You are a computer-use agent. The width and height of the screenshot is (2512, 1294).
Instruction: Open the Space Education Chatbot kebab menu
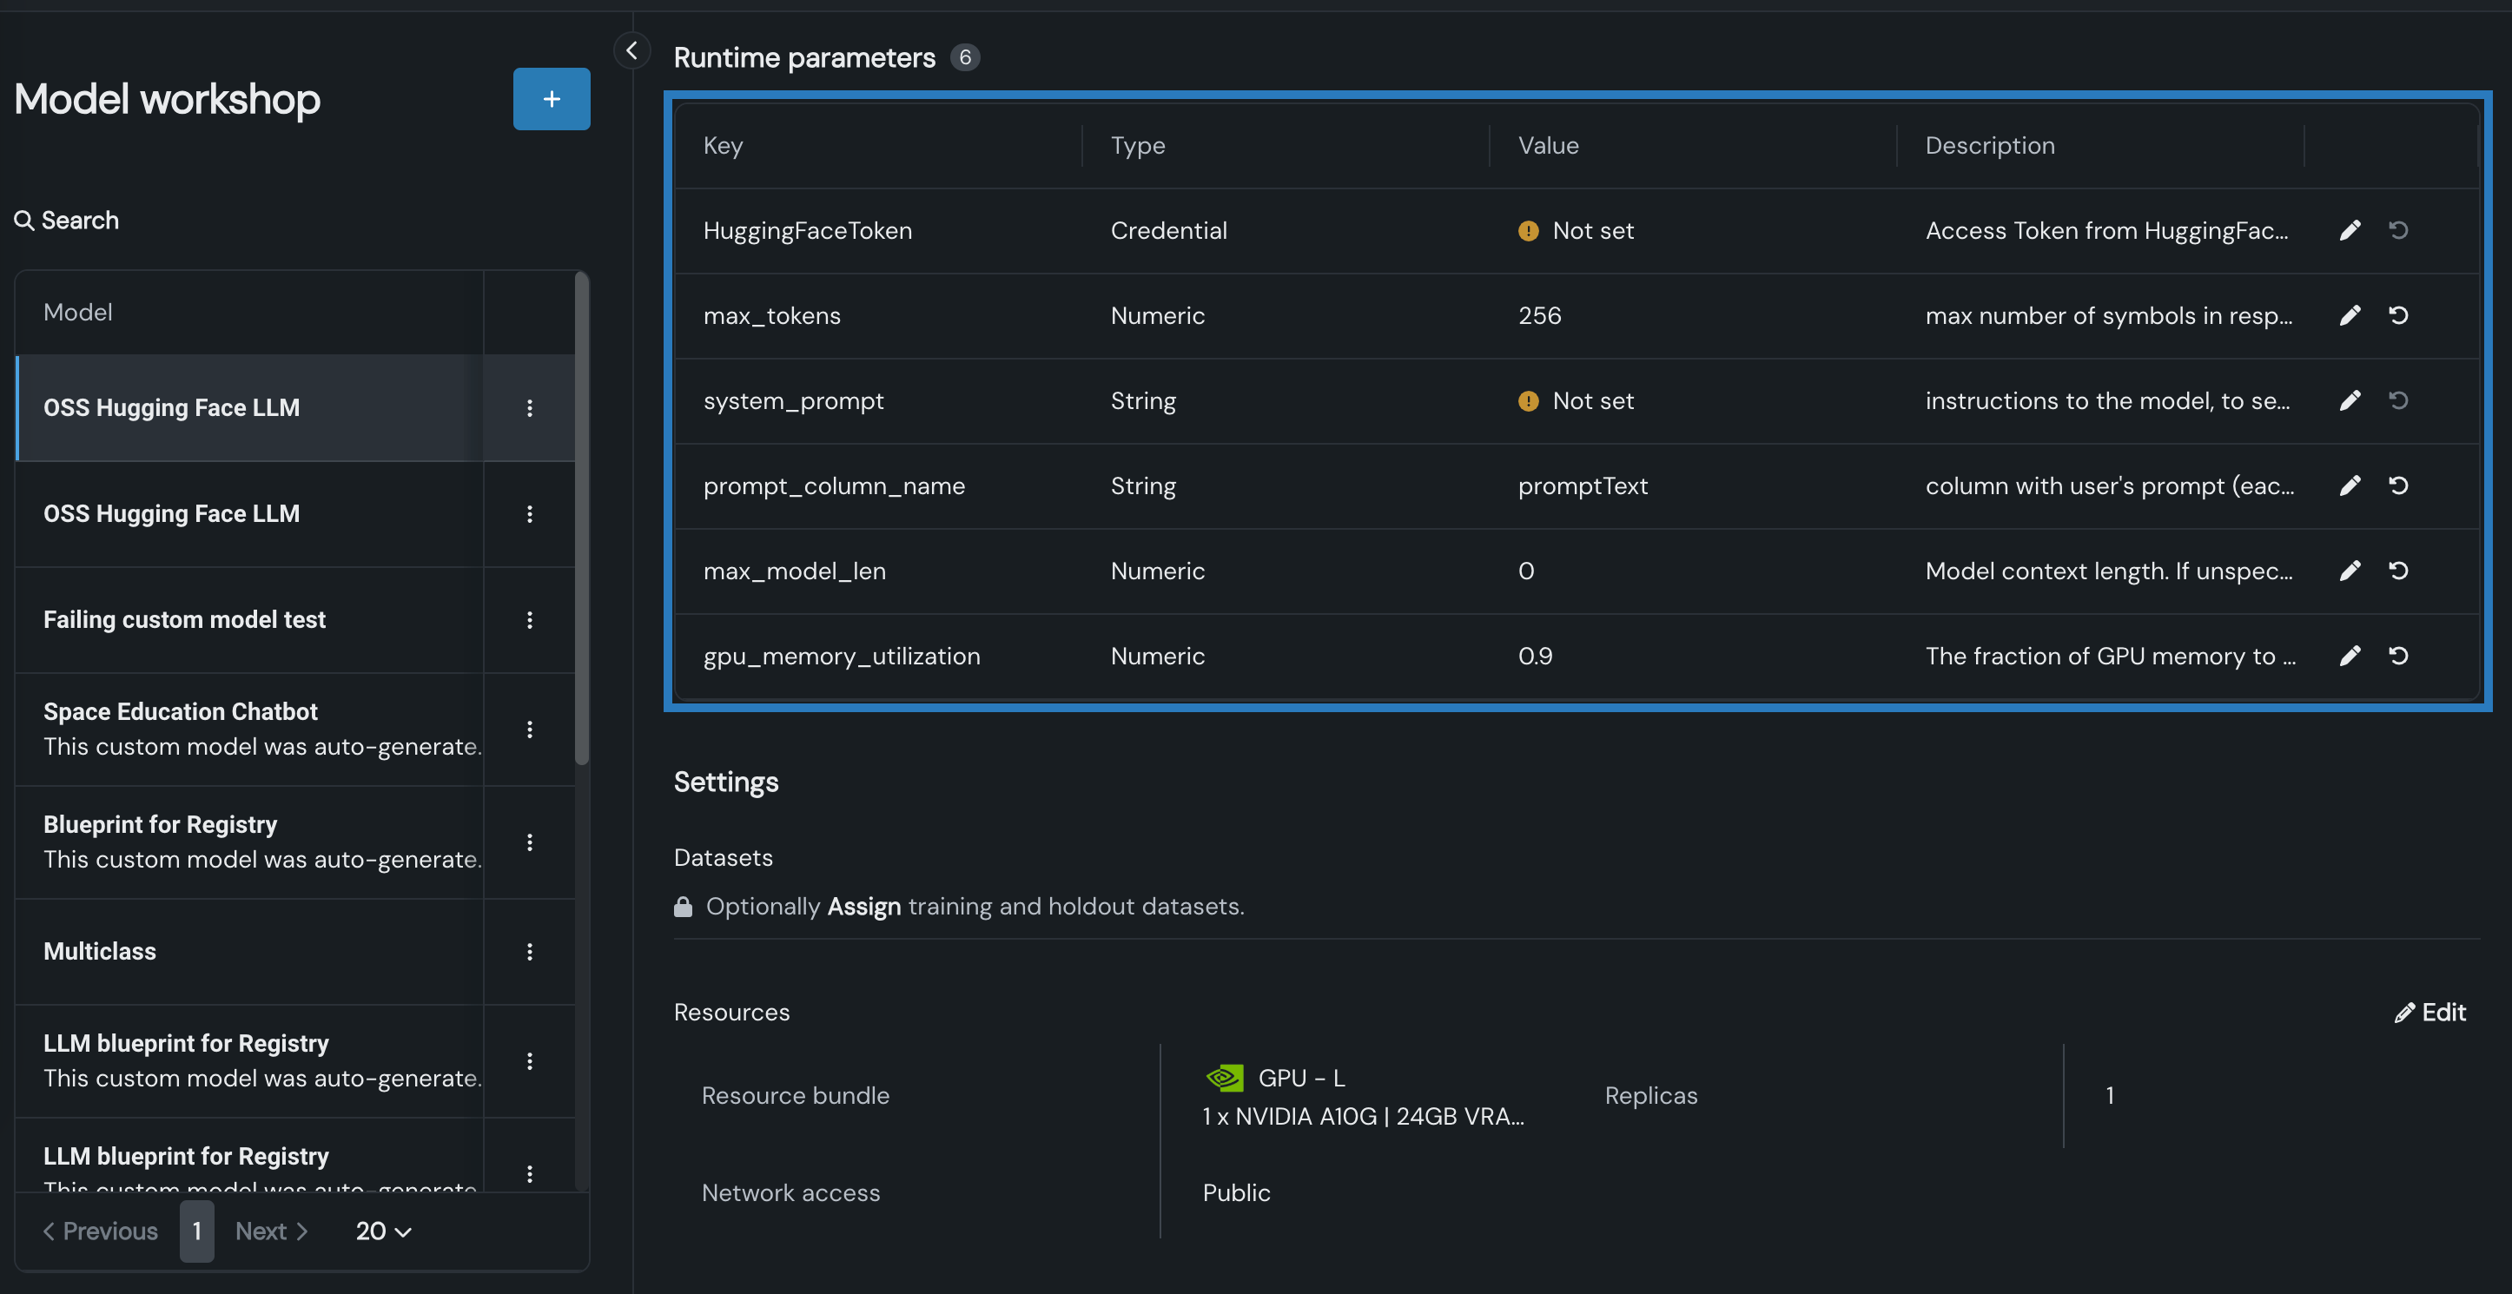coord(530,730)
